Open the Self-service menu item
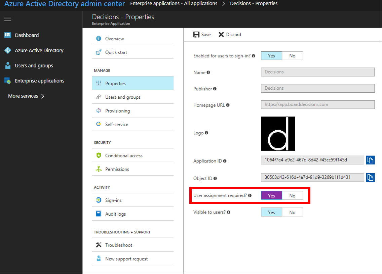Image resolution: width=382 pixels, height=274 pixels. tap(133, 124)
